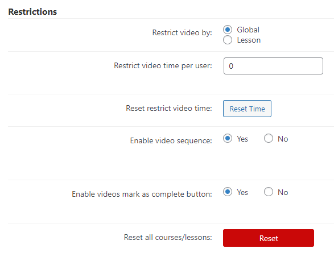The height and width of the screenshot is (257, 334).
Task: Click the red Reset button
Action: 269,238
